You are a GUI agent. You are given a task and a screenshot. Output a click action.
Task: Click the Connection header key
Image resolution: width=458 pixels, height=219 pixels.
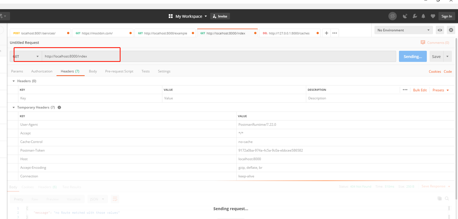pyautogui.click(x=29, y=176)
